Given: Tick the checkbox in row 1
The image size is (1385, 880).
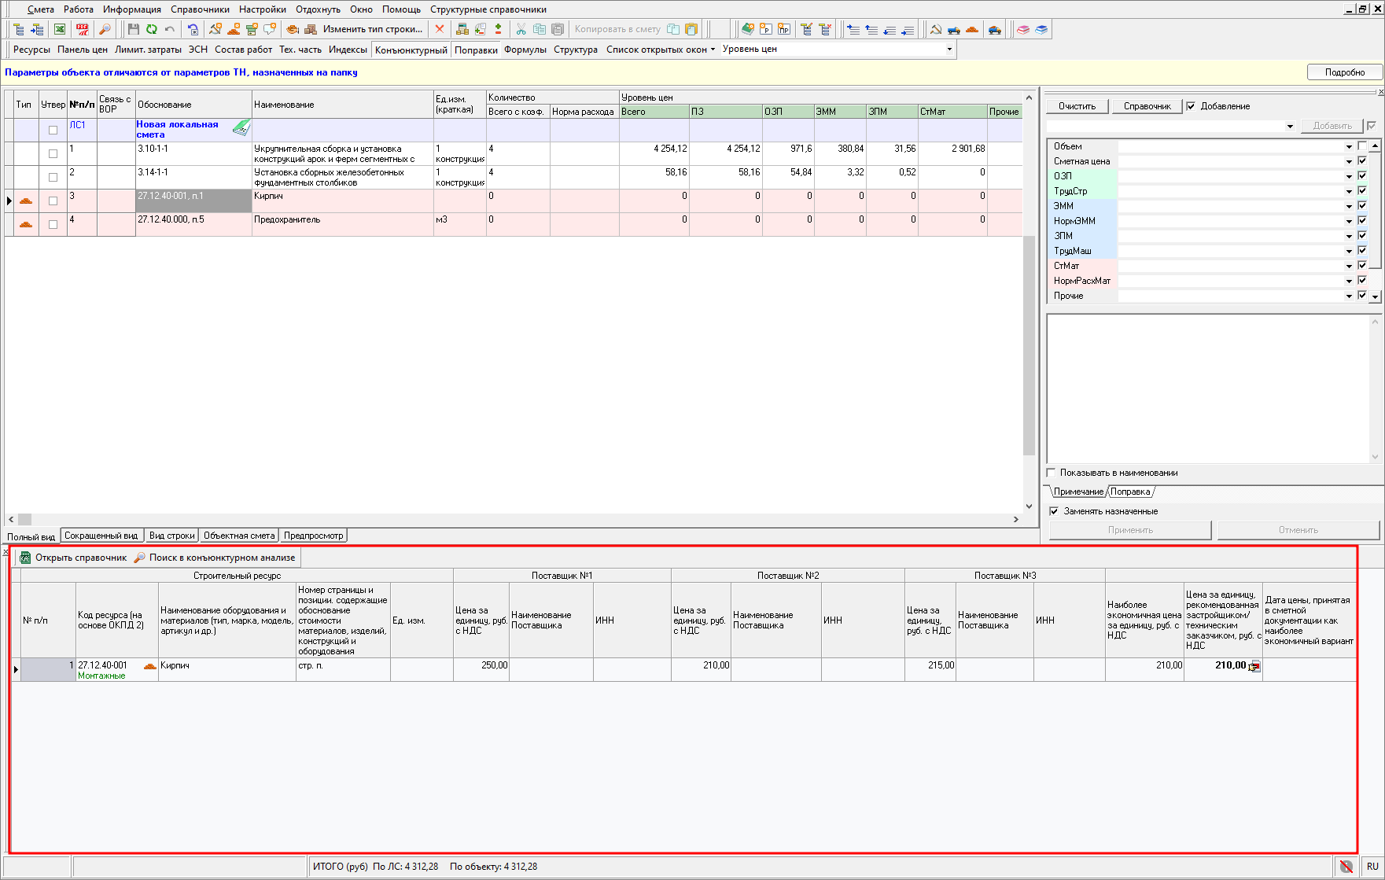Looking at the screenshot, I should click(x=53, y=153).
